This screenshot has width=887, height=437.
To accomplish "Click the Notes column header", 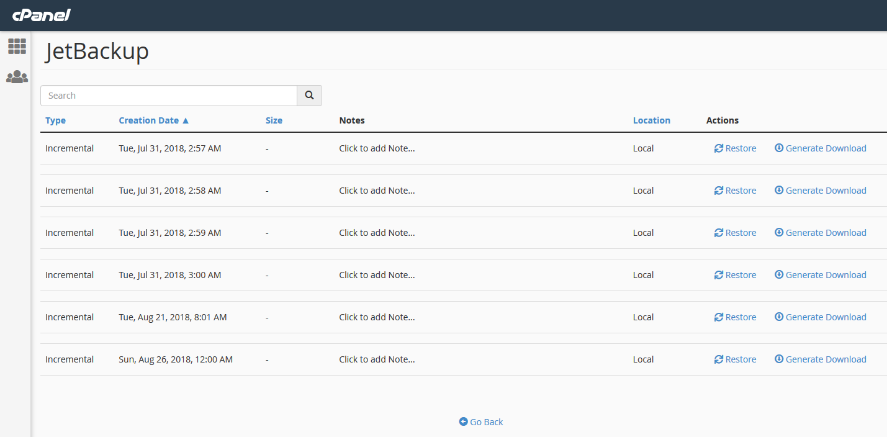I will (352, 120).
